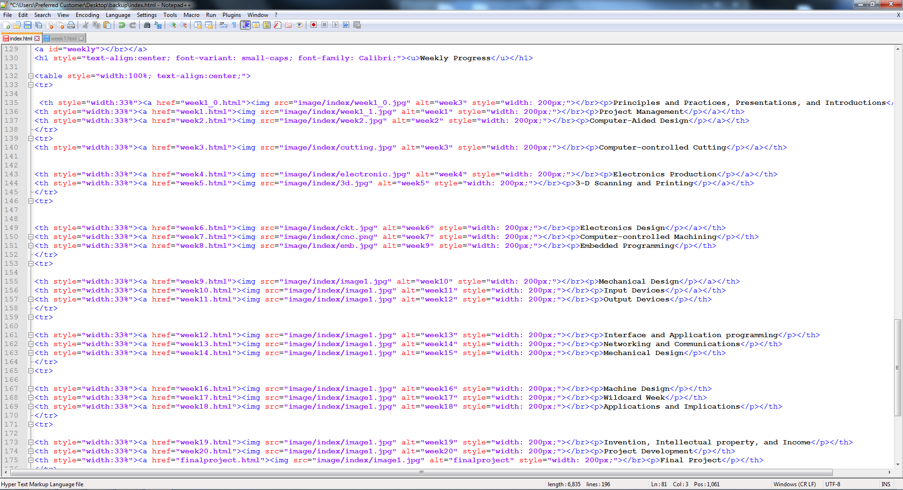Open the Language menu

[x=118, y=15]
